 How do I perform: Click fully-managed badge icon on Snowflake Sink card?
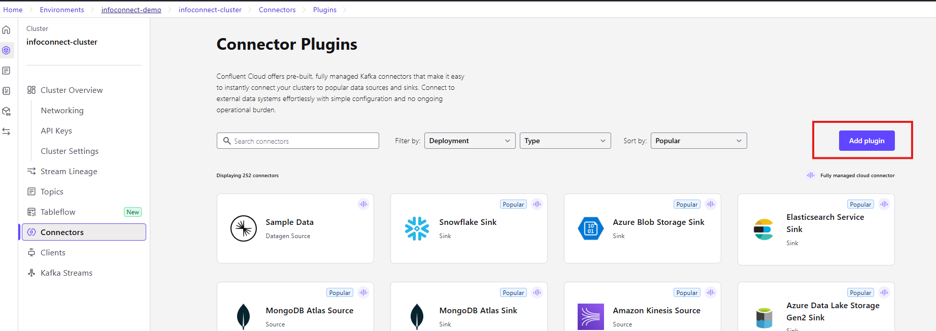537,204
